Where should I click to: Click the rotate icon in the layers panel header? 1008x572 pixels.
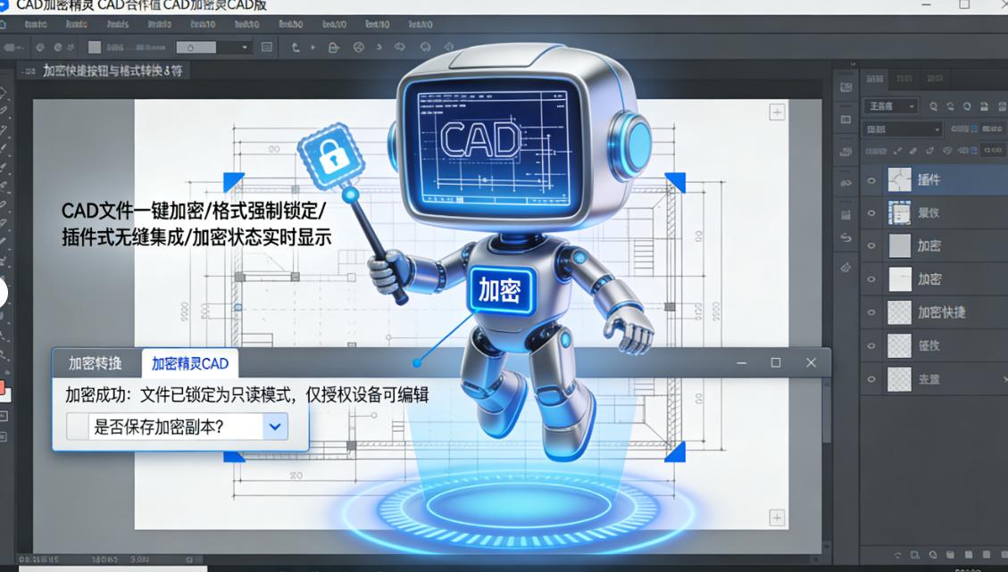click(x=952, y=106)
